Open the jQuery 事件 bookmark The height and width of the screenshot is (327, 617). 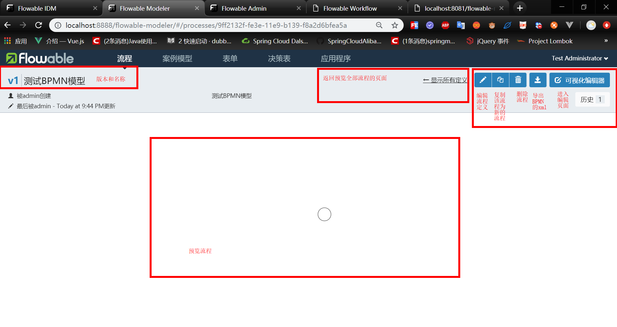(x=488, y=41)
